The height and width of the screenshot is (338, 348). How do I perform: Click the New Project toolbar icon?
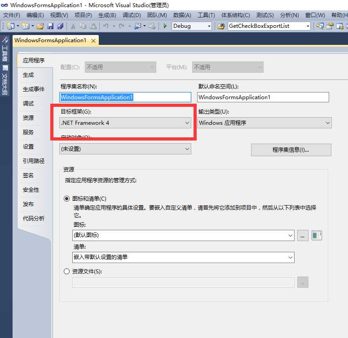pos(10,26)
